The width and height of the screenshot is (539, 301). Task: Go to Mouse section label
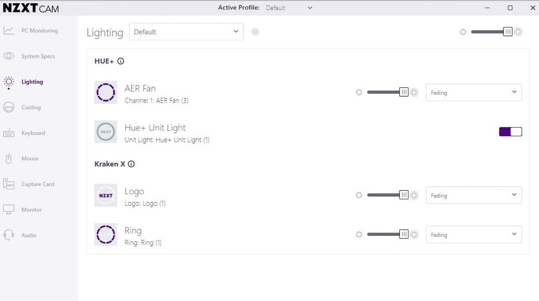(30, 158)
